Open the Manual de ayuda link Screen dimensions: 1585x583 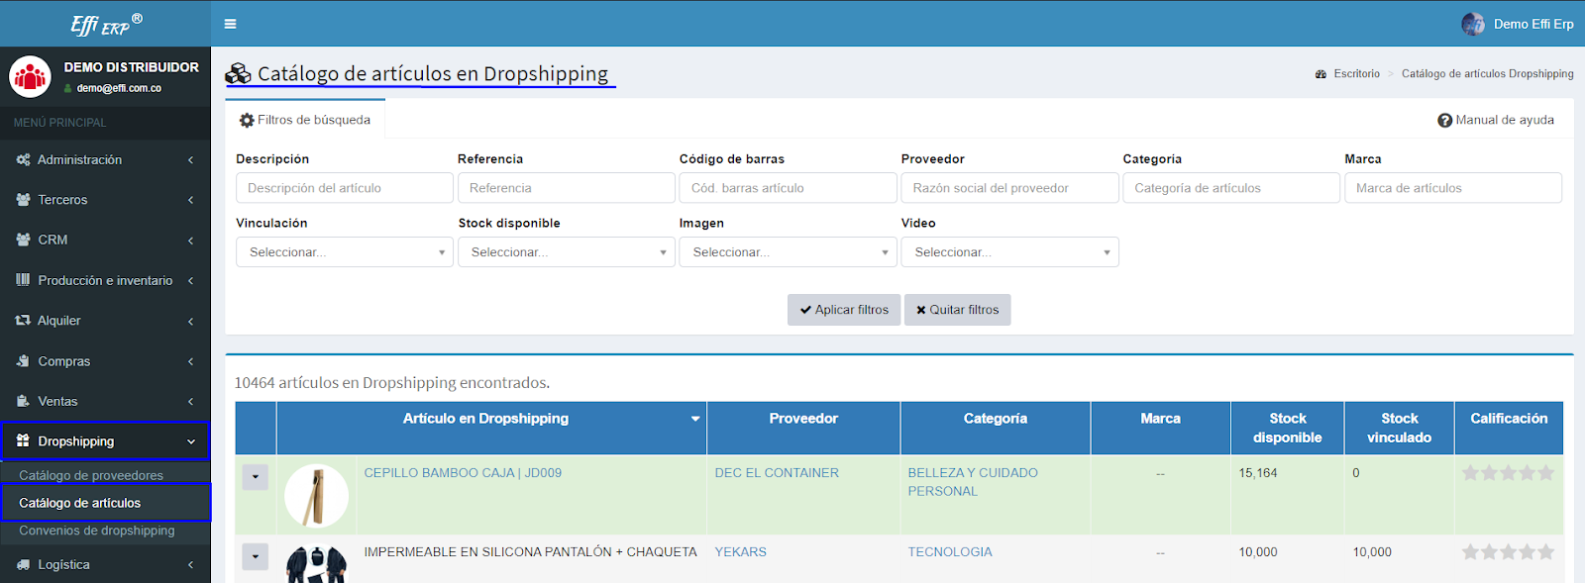pos(1496,120)
